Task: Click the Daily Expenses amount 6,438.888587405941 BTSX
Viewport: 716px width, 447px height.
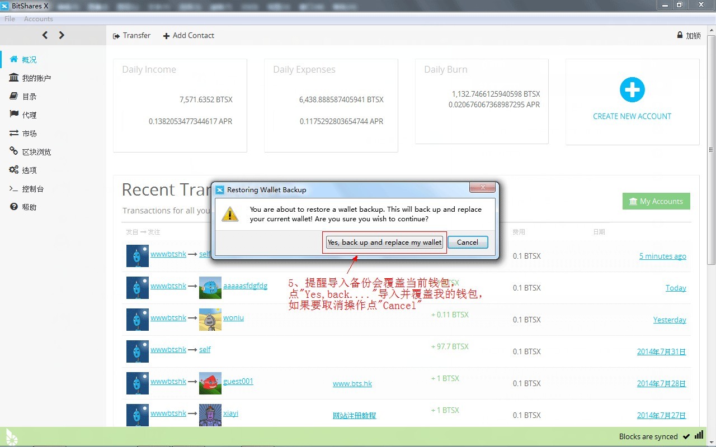Action: [341, 99]
